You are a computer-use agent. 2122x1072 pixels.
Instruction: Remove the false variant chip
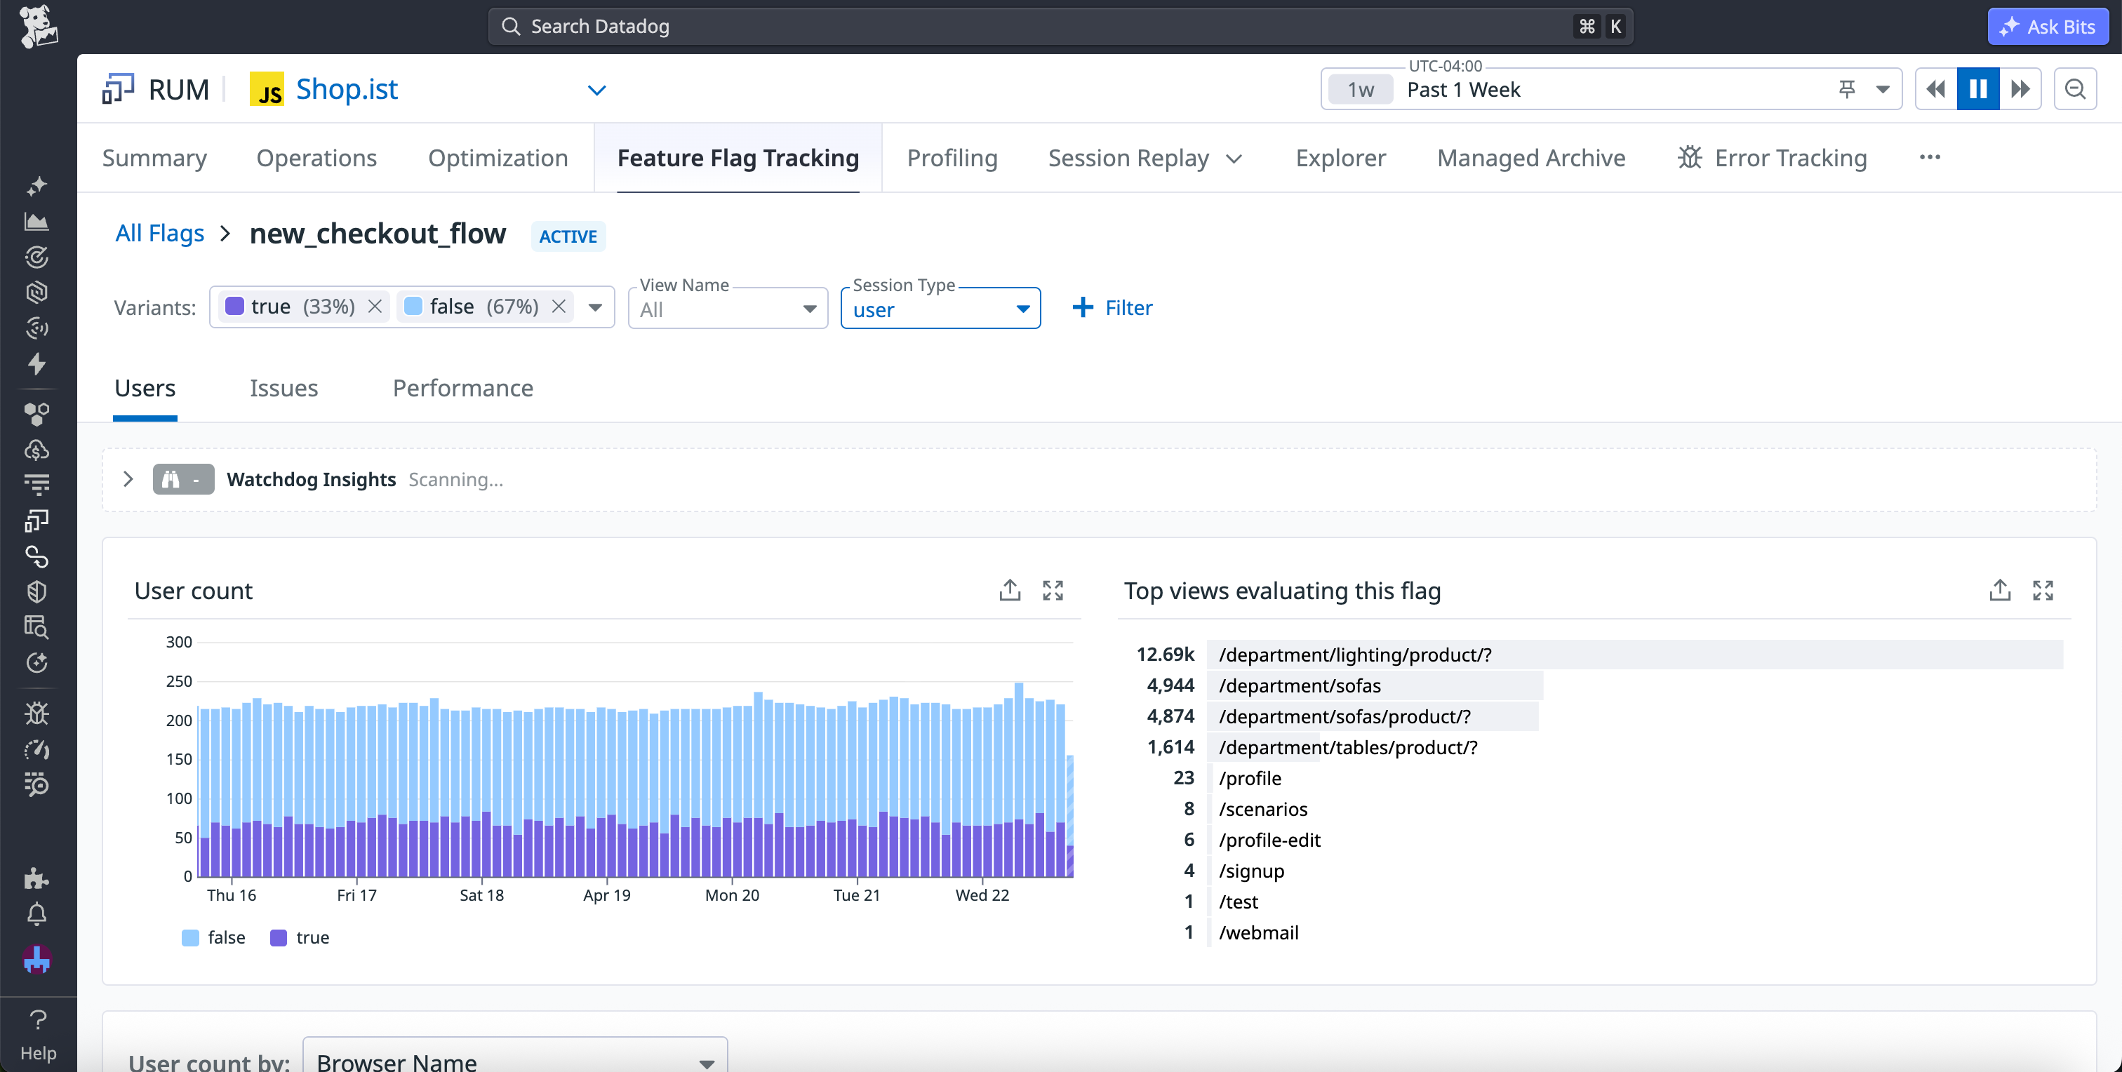559,307
